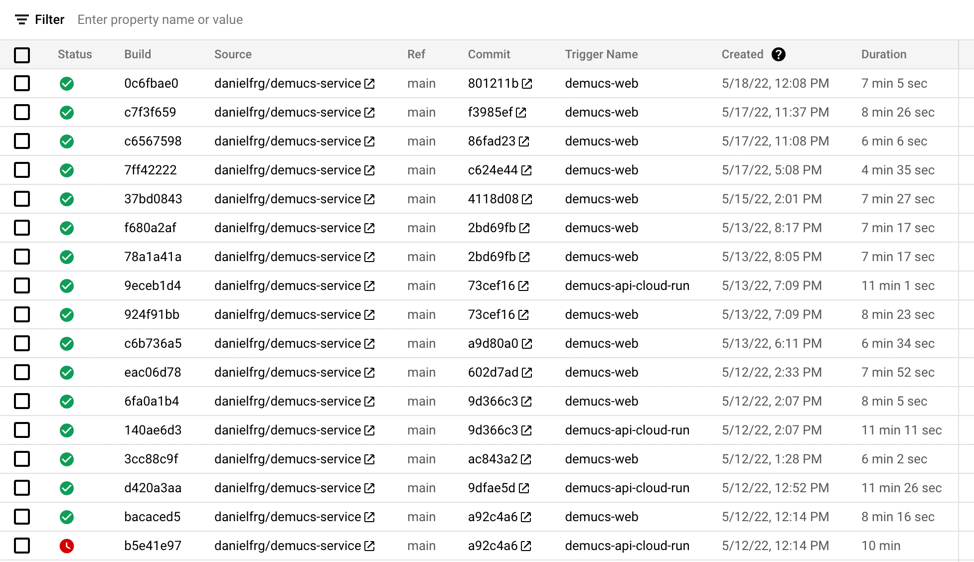974x562 pixels.
Task: Click success status icon for build 924f91bb
Action: pyautogui.click(x=67, y=315)
